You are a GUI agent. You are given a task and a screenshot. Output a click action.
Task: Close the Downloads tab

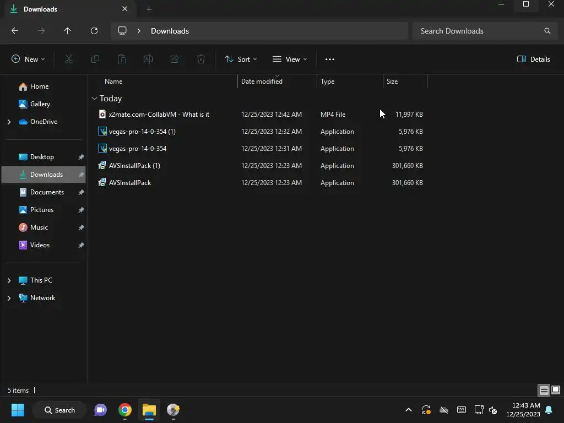click(125, 9)
